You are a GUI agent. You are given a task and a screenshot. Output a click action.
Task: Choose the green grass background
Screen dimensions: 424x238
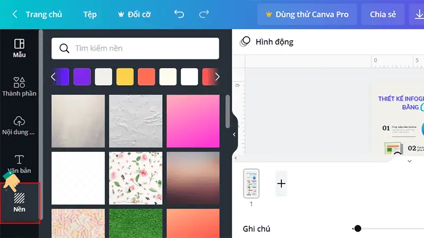pyautogui.click(x=136, y=223)
